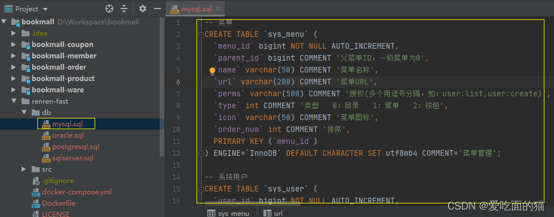Click the bookmall-product module folder icon
The height and width of the screenshot is (217, 554).
[25, 78]
